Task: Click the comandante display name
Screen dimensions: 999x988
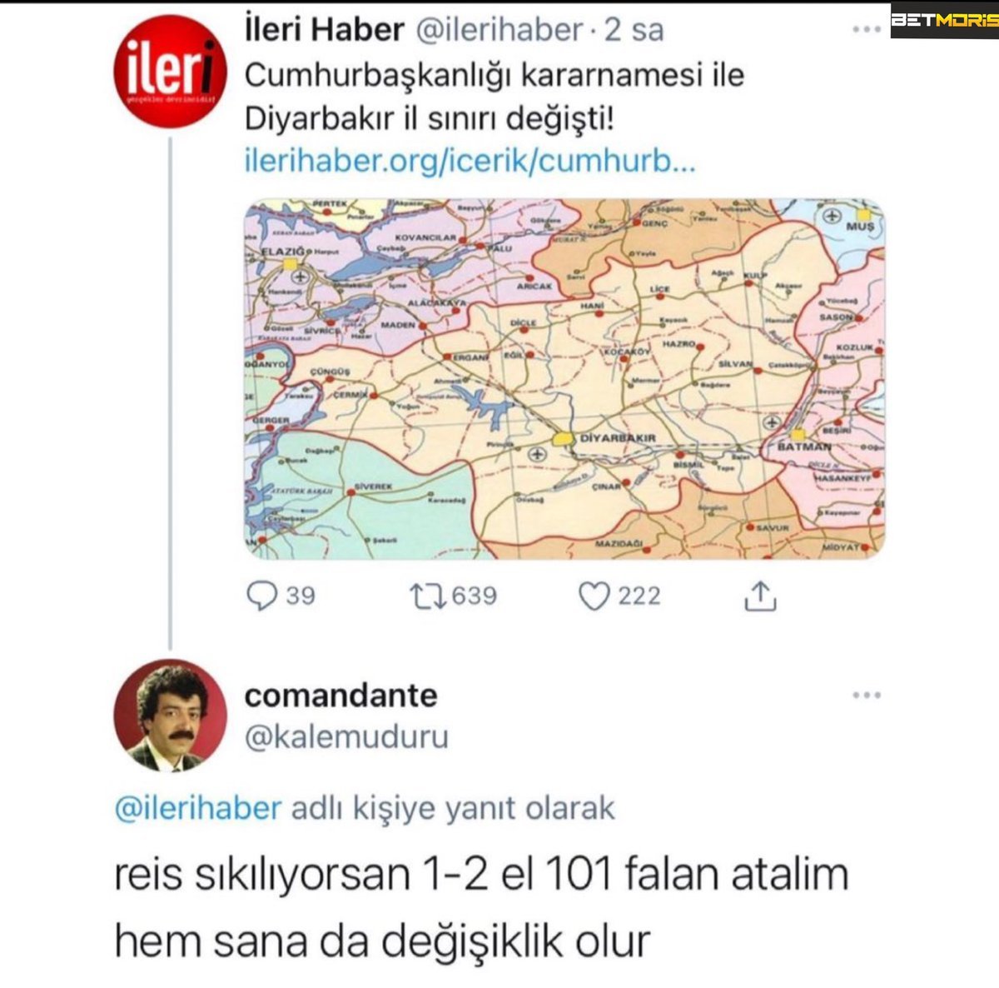Action: pos(340,695)
